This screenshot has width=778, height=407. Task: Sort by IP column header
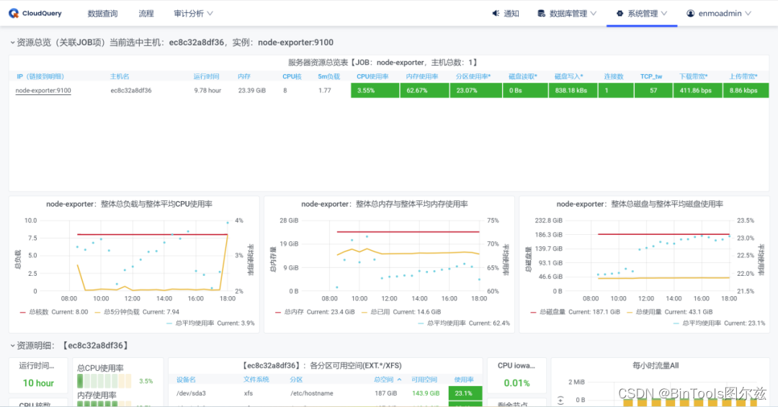coord(40,76)
